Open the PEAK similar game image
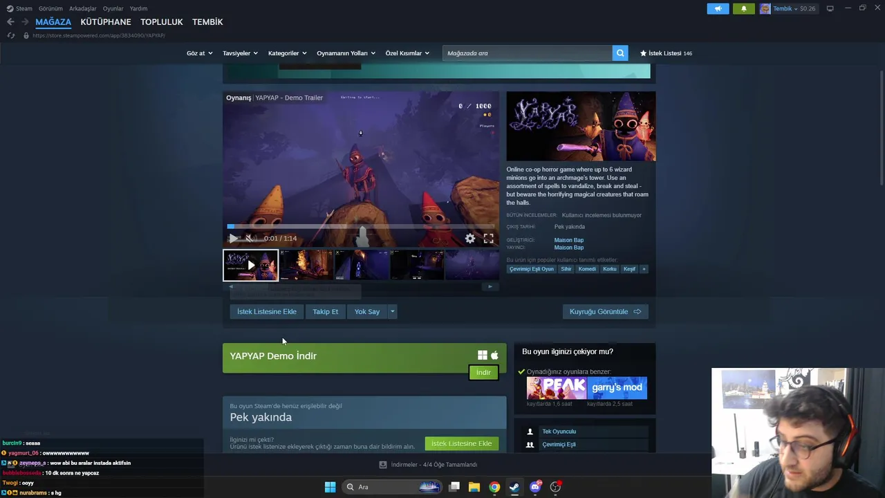This screenshot has width=885, height=498. 556,387
